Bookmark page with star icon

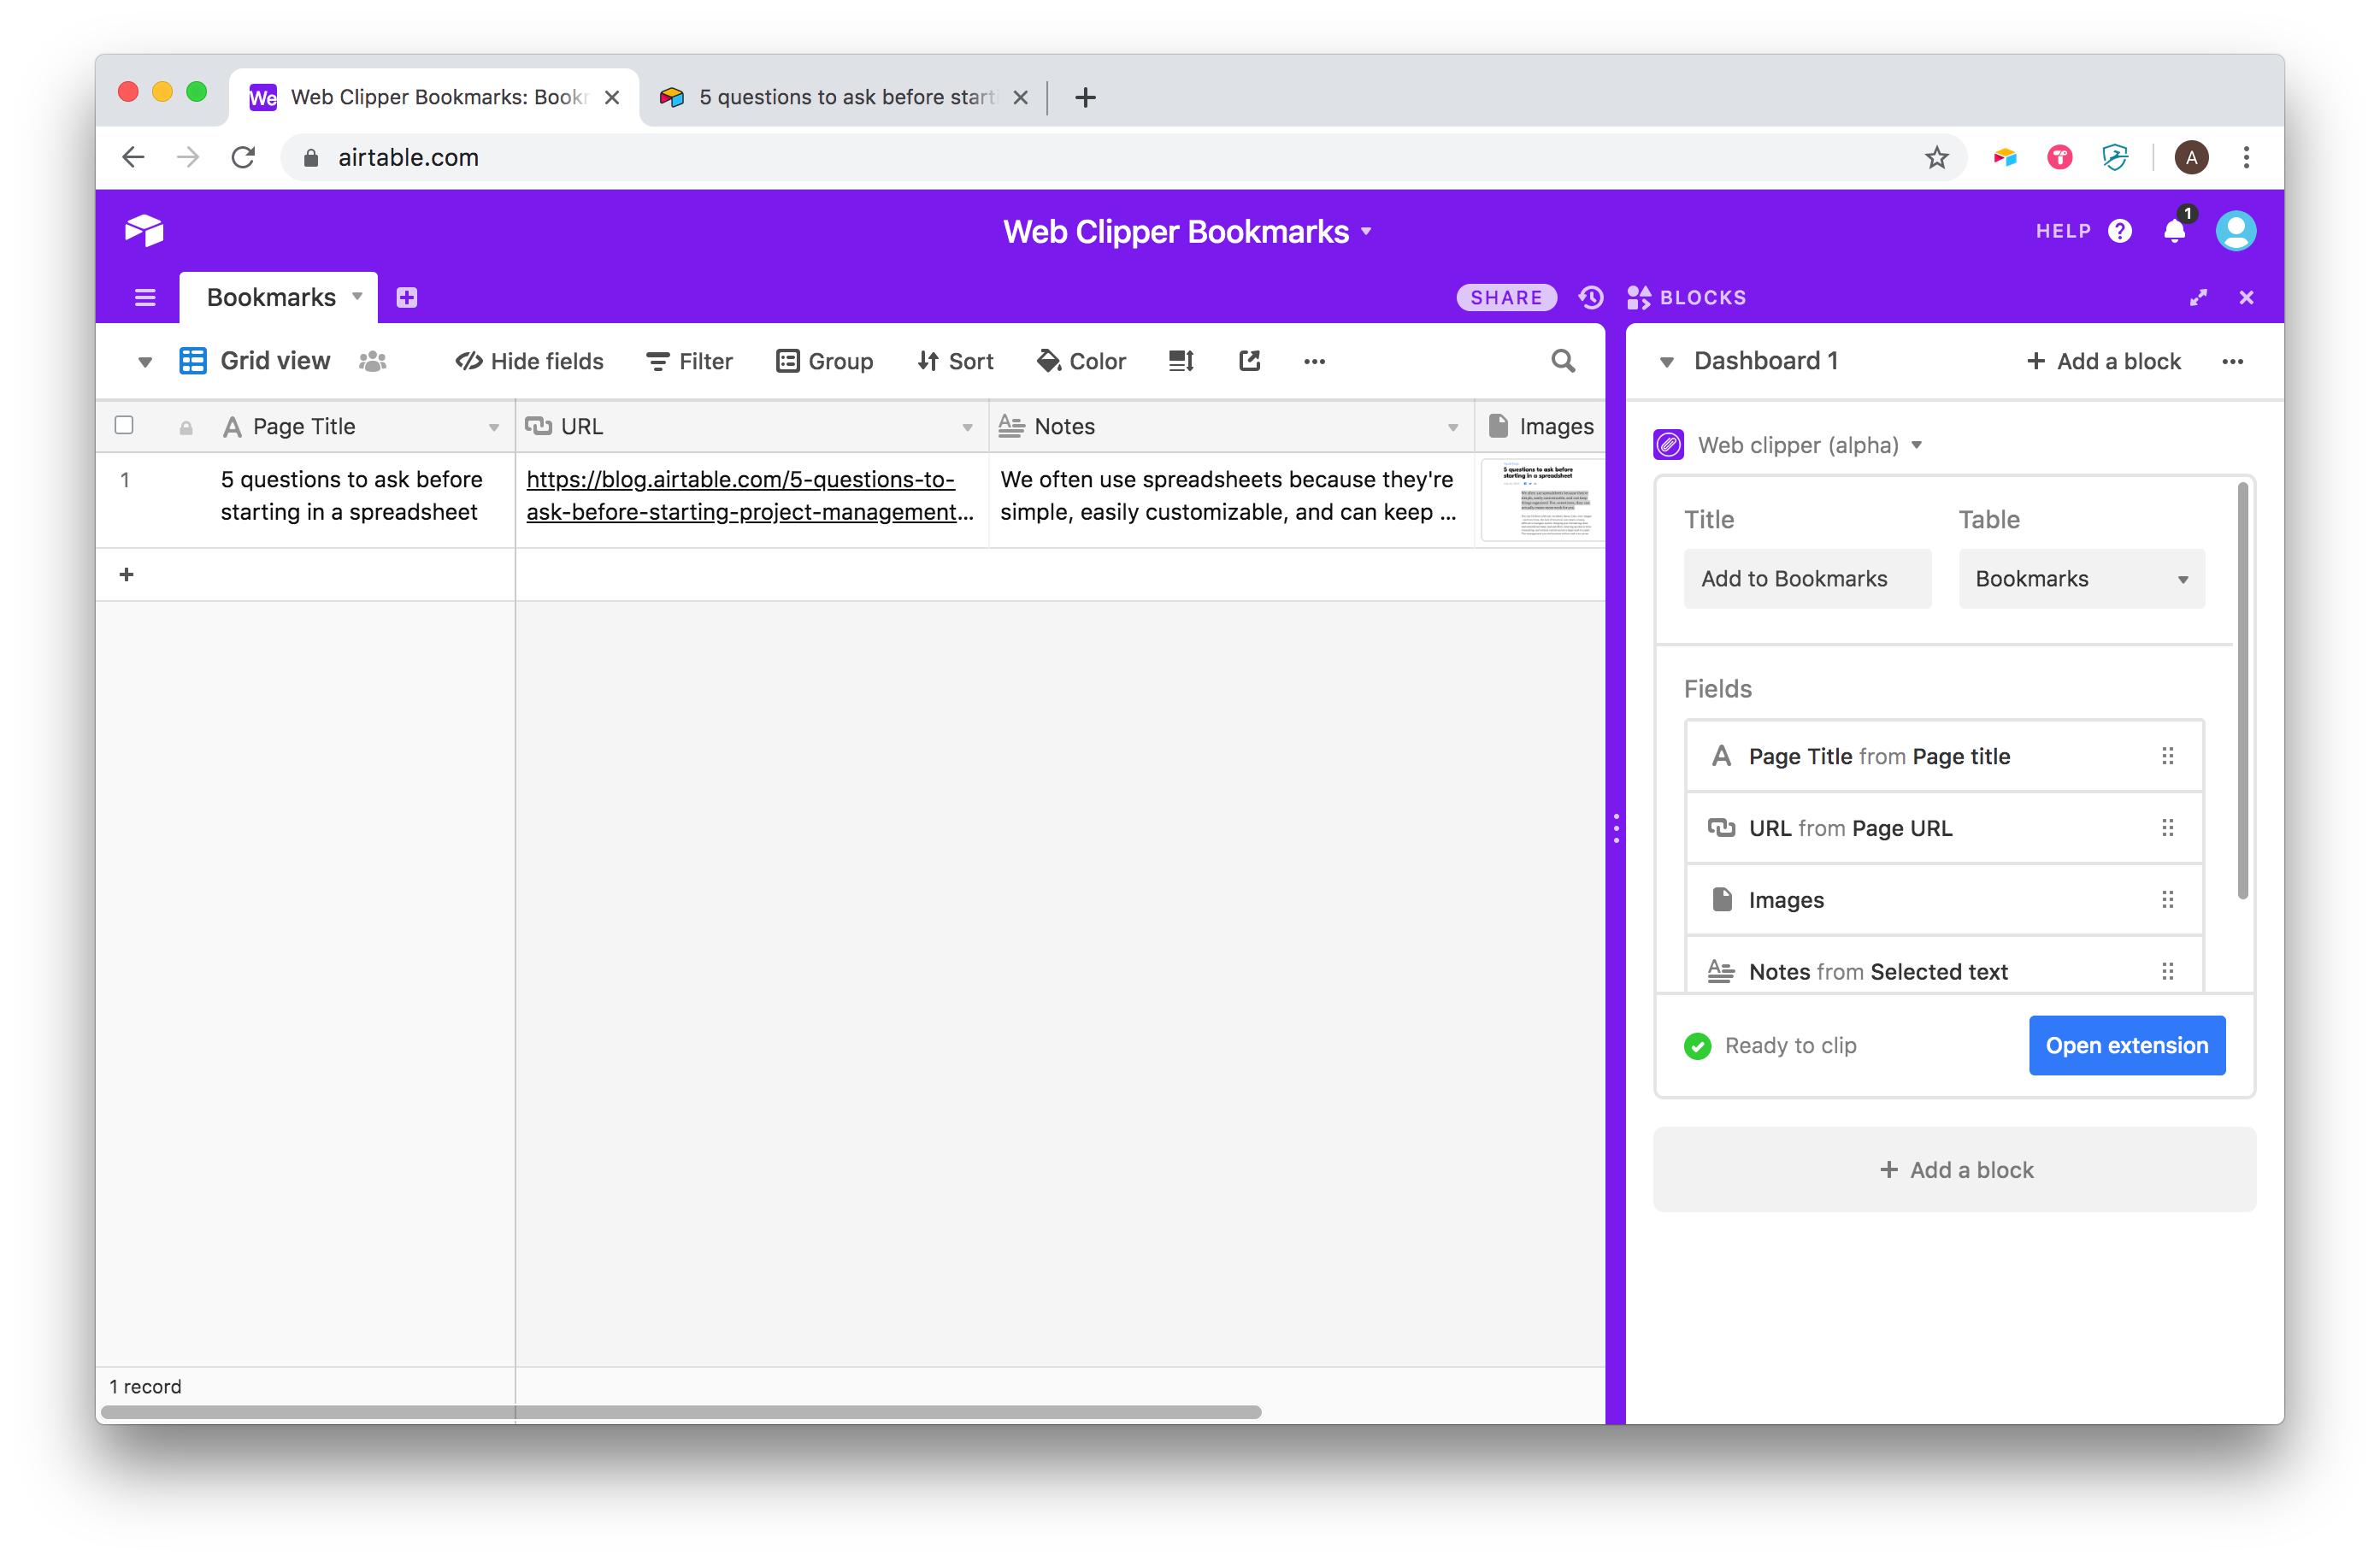coord(1936,157)
